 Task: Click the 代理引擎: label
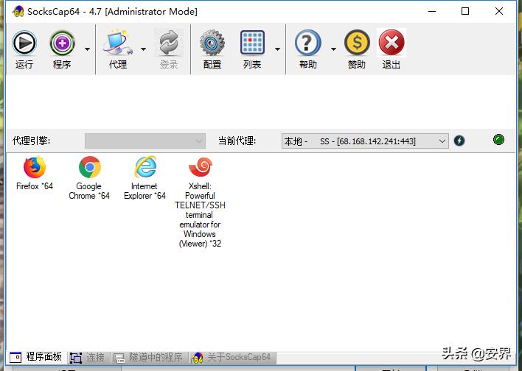pos(31,141)
